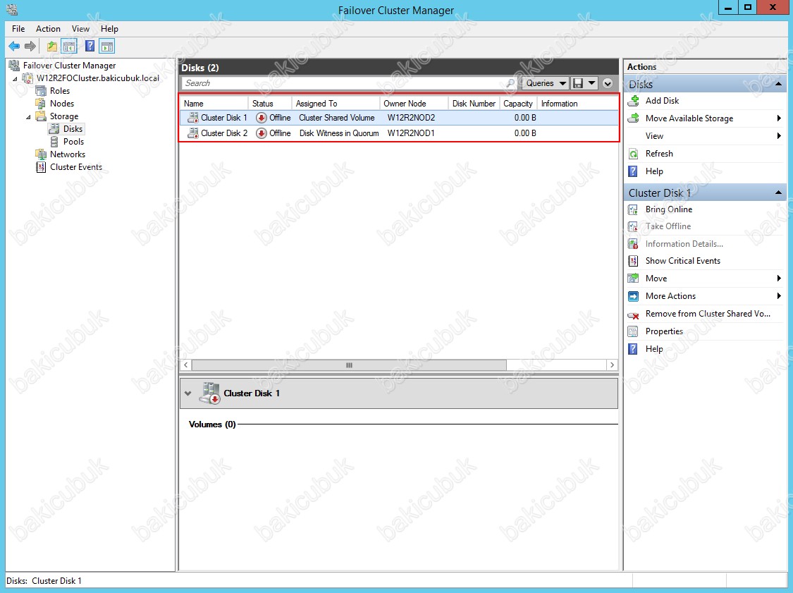The image size is (793, 593).
Task: Click the More Actions arrow icon
Action: 633,296
